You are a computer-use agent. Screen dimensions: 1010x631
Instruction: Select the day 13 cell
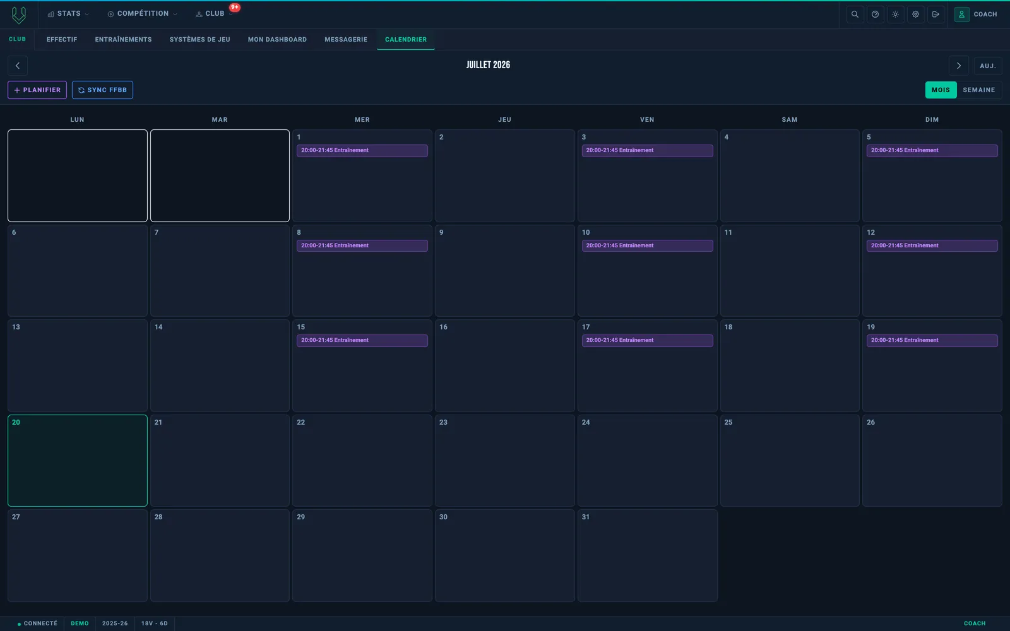[x=78, y=366]
